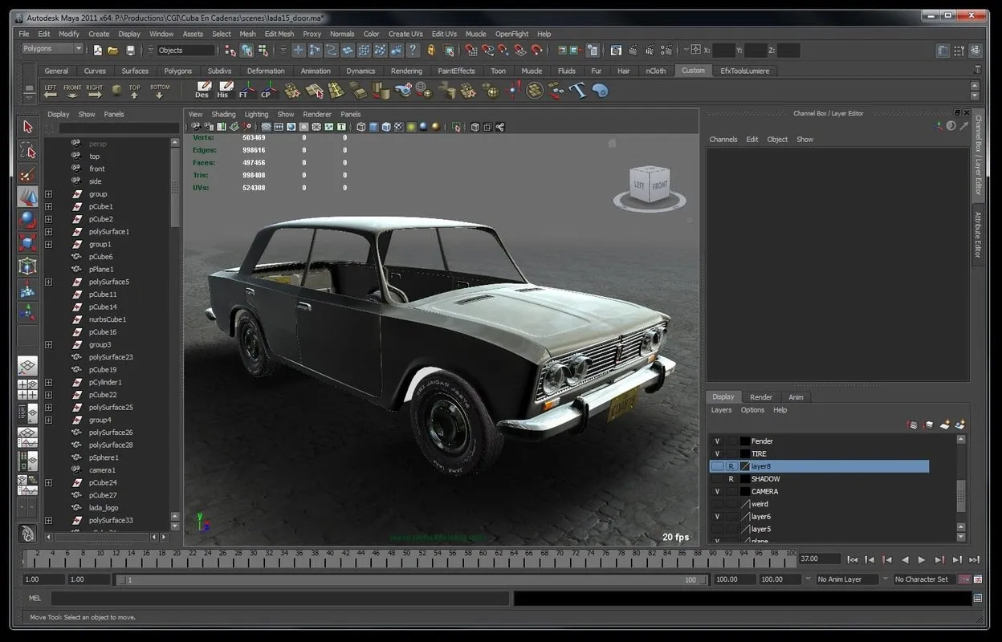Click the BOTTOM view shelf arrow
1002x642 pixels.
click(159, 91)
